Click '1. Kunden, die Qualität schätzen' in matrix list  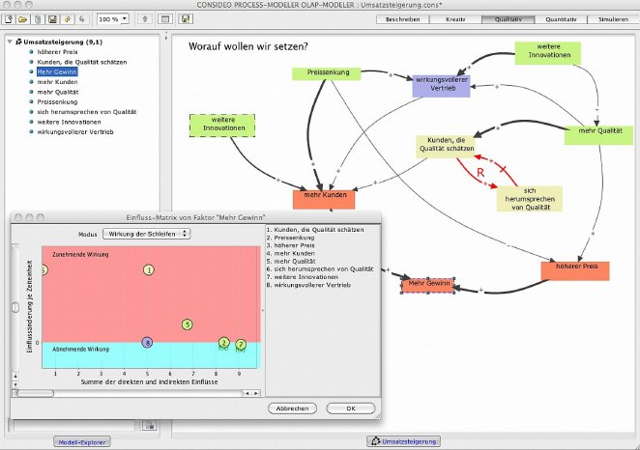[x=315, y=230]
